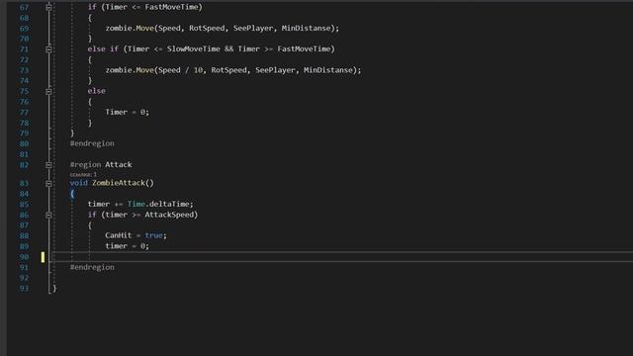This screenshot has width=633, height=356.
Task: Click the ZombieAttack method name
Action: pyautogui.click(x=119, y=183)
